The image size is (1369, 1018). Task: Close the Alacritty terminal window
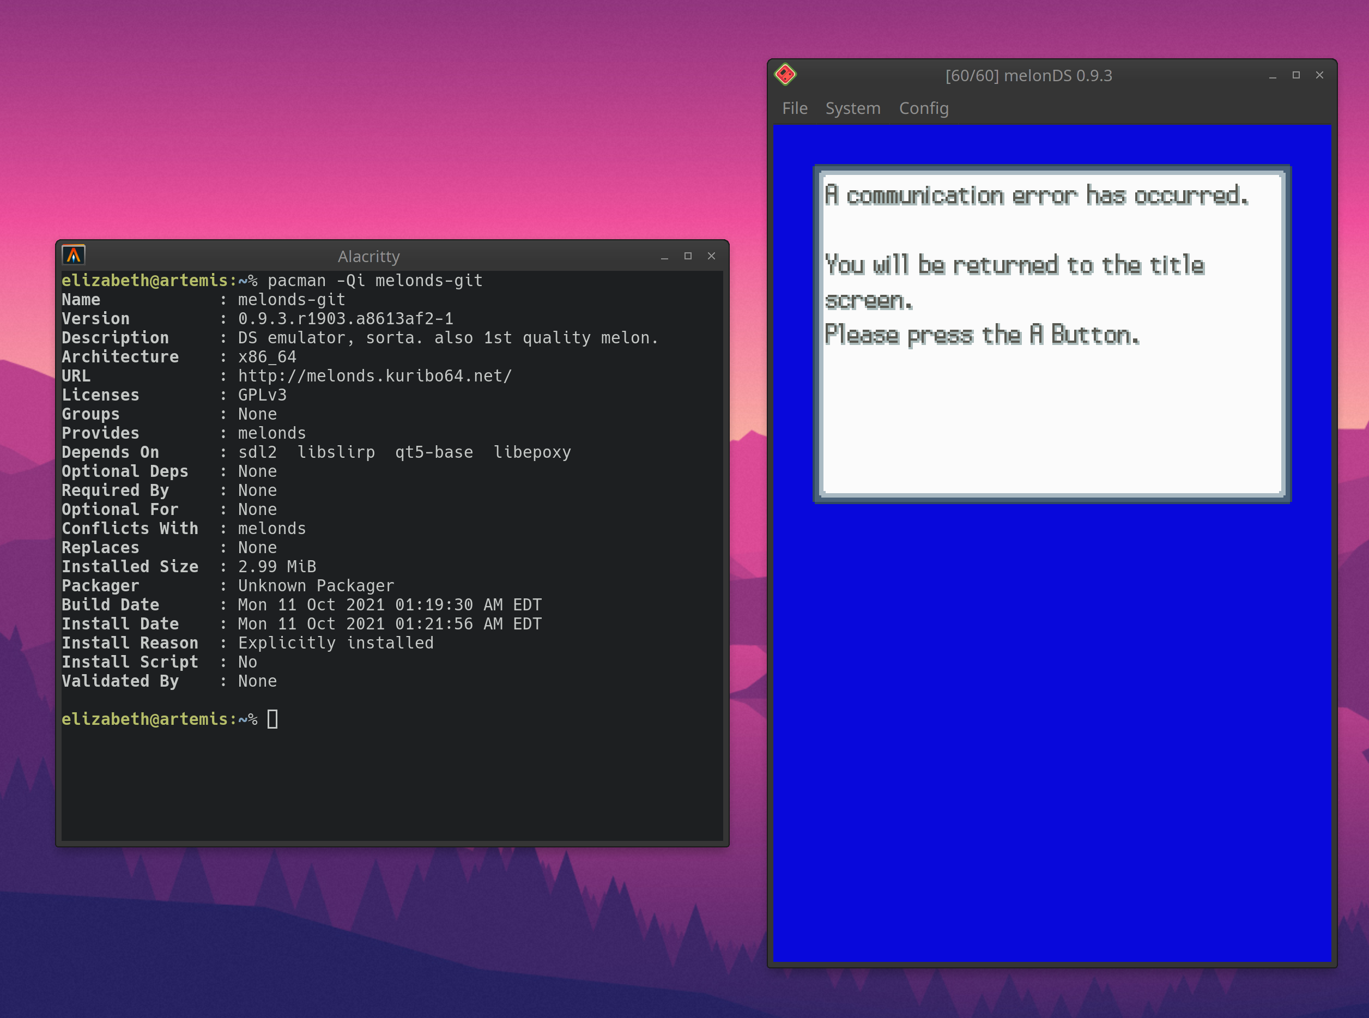point(711,256)
